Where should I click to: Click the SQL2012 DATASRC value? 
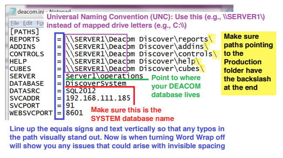[80, 91]
